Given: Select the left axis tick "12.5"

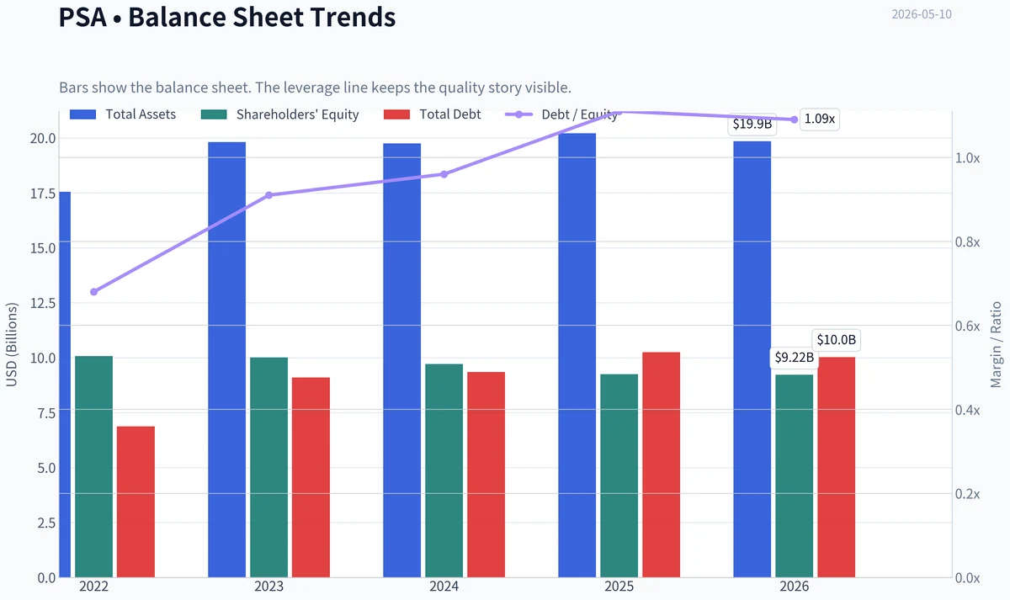Looking at the screenshot, I should point(43,303).
